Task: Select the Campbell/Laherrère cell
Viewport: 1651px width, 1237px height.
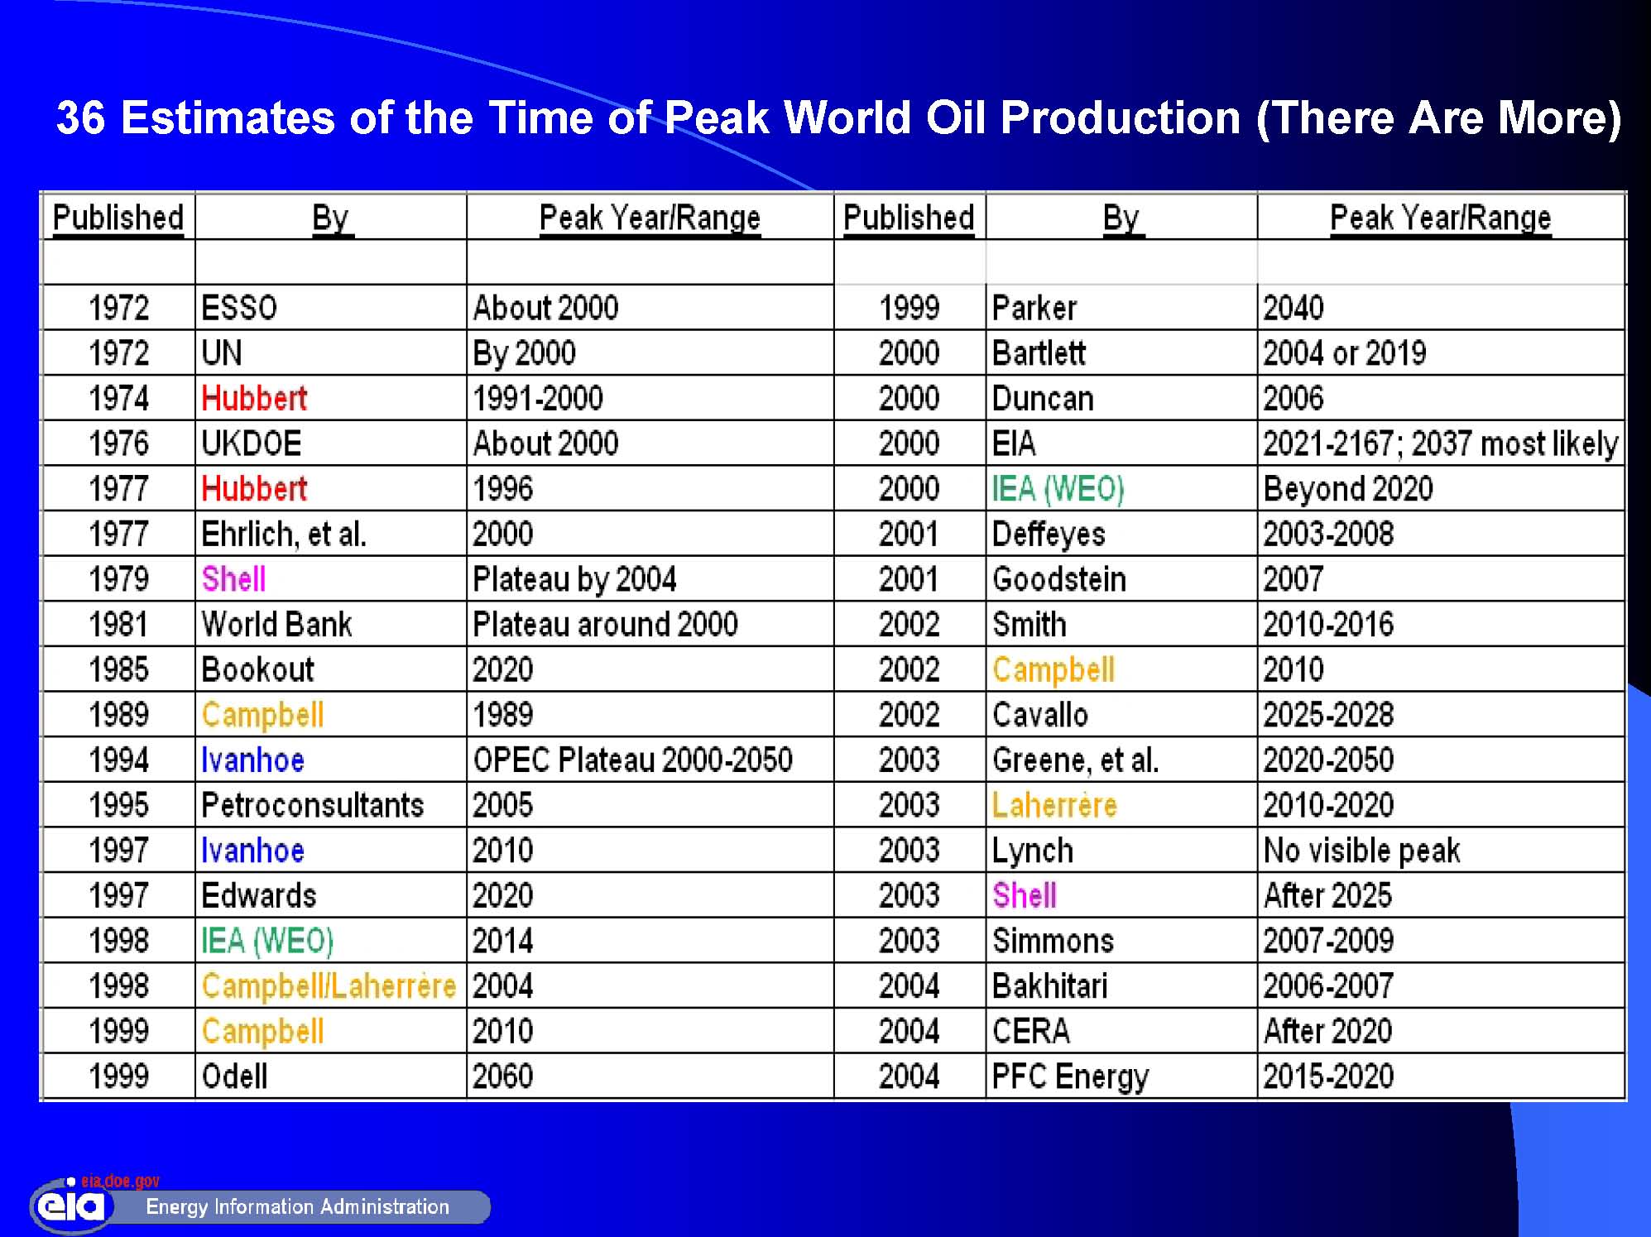Action: coord(329,985)
